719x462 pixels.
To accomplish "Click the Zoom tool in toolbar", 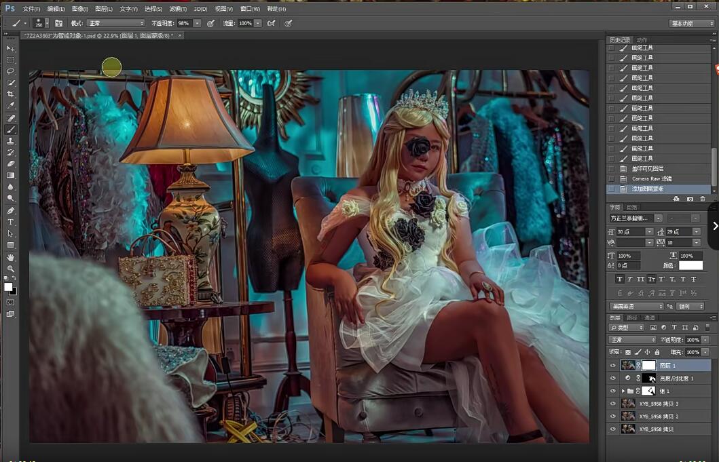I will pos(11,269).
